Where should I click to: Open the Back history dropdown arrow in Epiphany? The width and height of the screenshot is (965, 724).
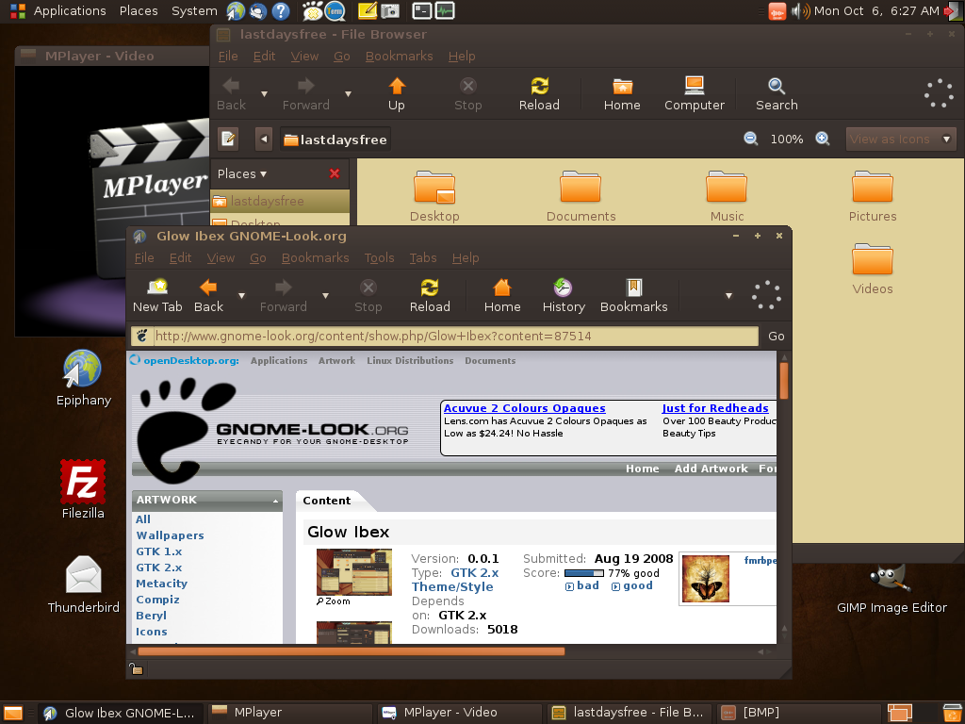coord(241,296)
